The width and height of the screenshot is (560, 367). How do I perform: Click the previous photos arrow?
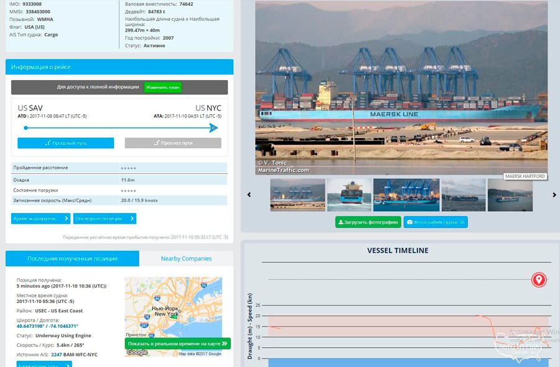coord(249,194)
